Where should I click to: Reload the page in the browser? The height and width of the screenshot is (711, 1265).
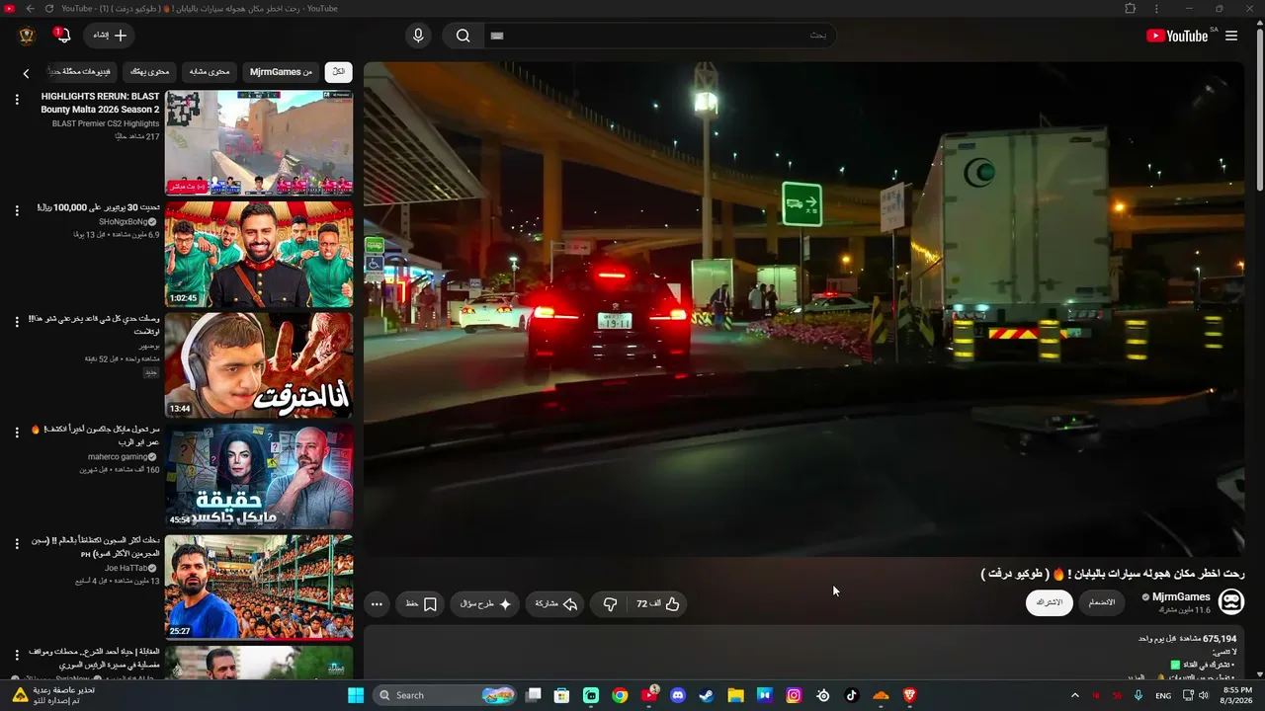pyautogui.click(x=51, y=9)
